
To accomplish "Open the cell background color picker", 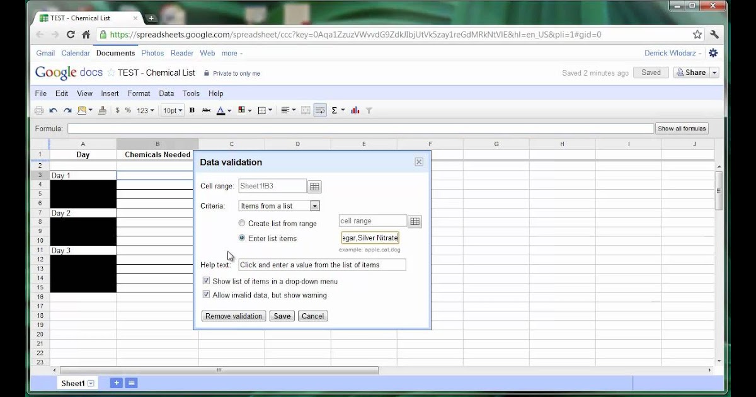I will pos(242,110).
